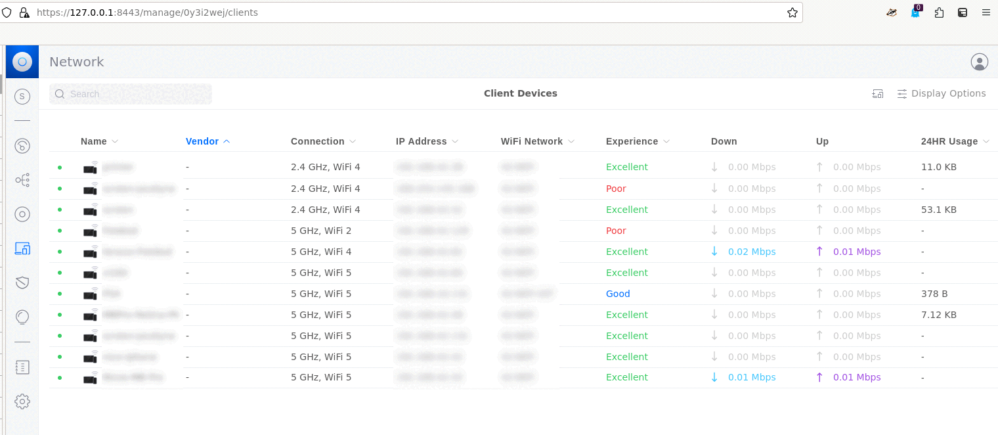Open the System Log list icon in sidebar
Image resolution: width=998 pixels, height=435 pixels.
[22, 367]
